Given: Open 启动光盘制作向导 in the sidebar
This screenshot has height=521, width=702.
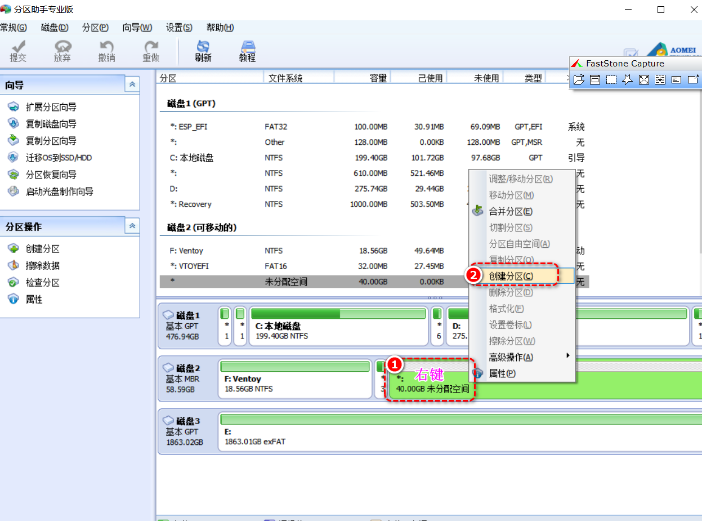Looking at the screenshot, I should [x=51, y=192].
